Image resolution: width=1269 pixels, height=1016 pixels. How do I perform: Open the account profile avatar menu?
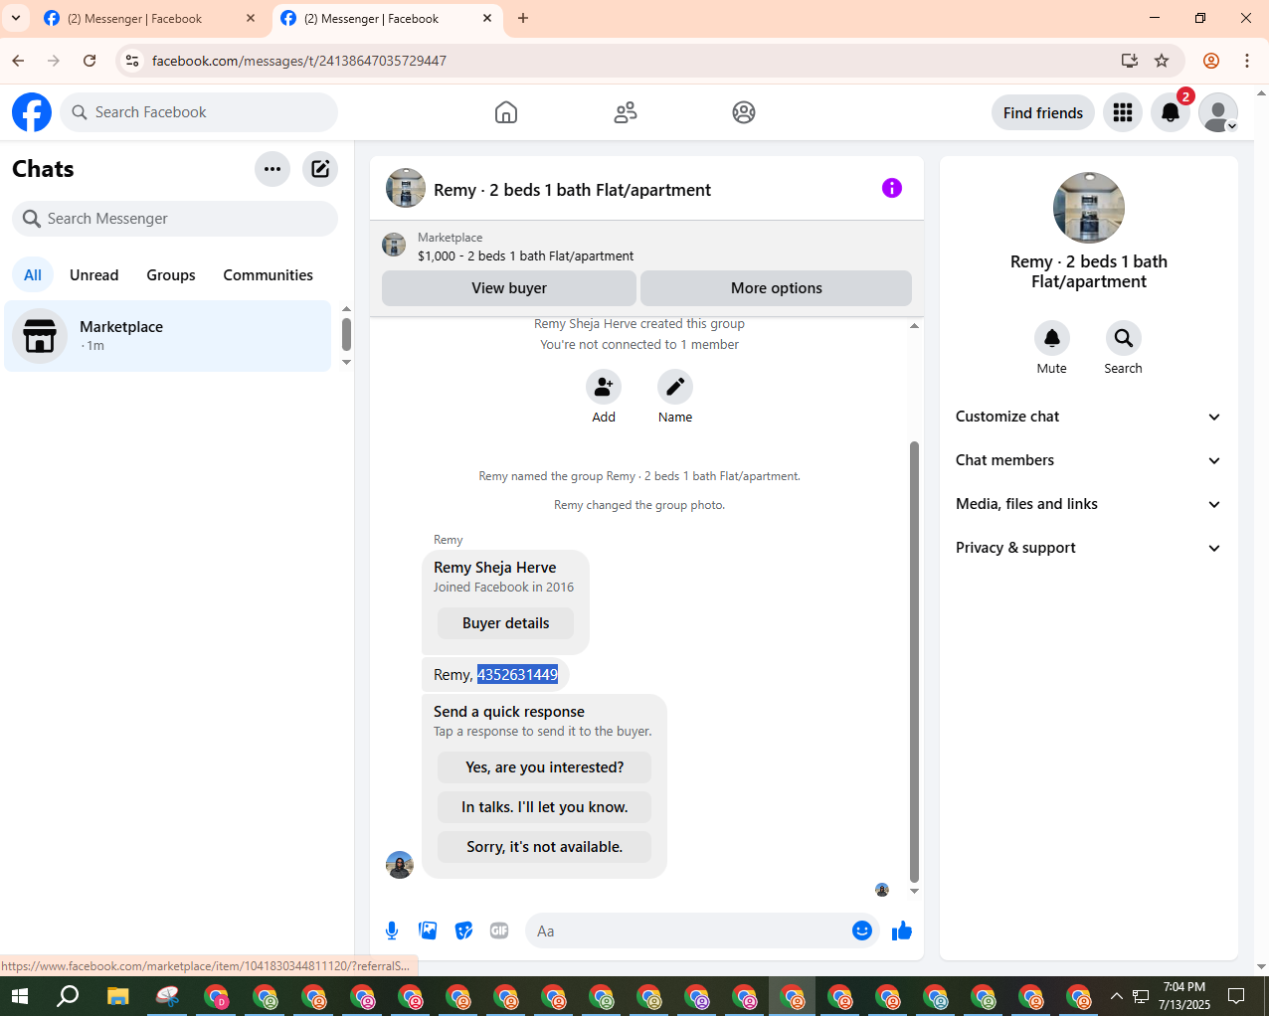(1218, 112)
